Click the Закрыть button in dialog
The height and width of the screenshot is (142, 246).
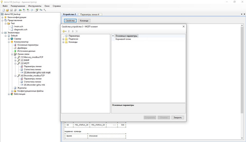(178, 118)
